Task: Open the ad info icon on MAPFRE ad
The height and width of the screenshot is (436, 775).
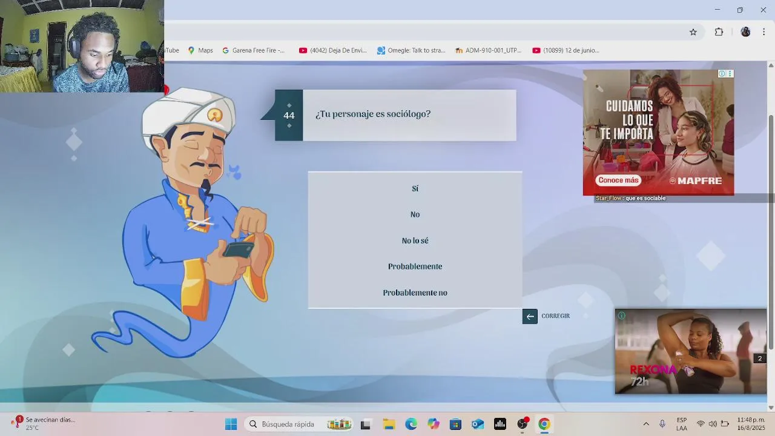Action: 722,74
